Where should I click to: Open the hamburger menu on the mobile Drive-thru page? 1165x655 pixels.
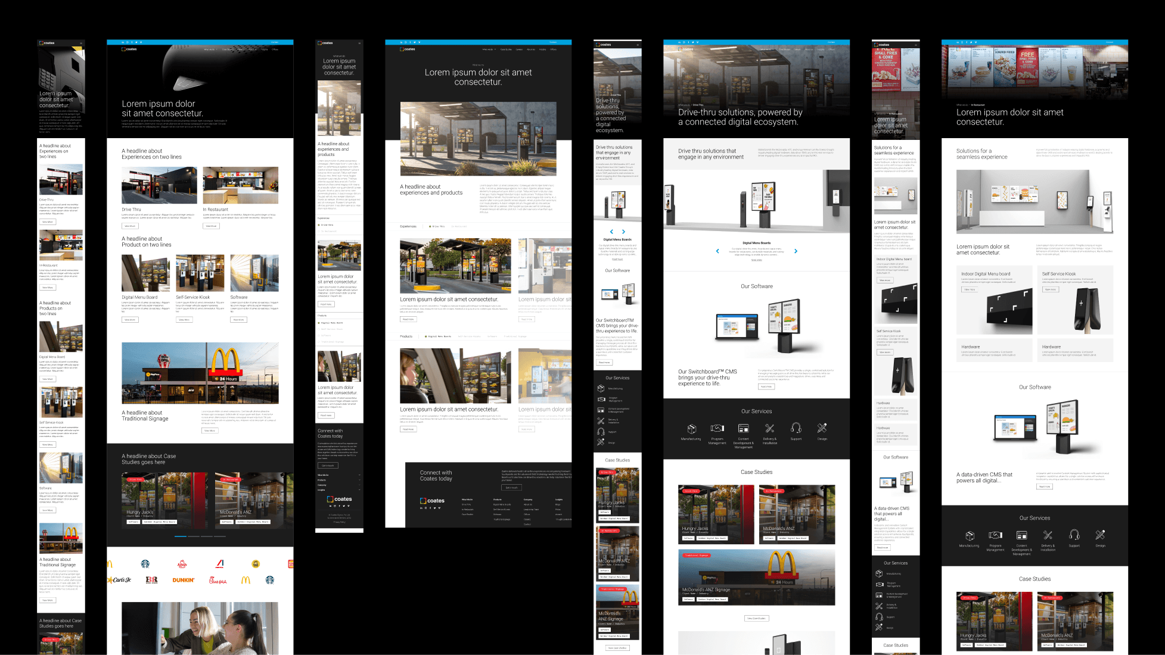(x=638, y=45)
